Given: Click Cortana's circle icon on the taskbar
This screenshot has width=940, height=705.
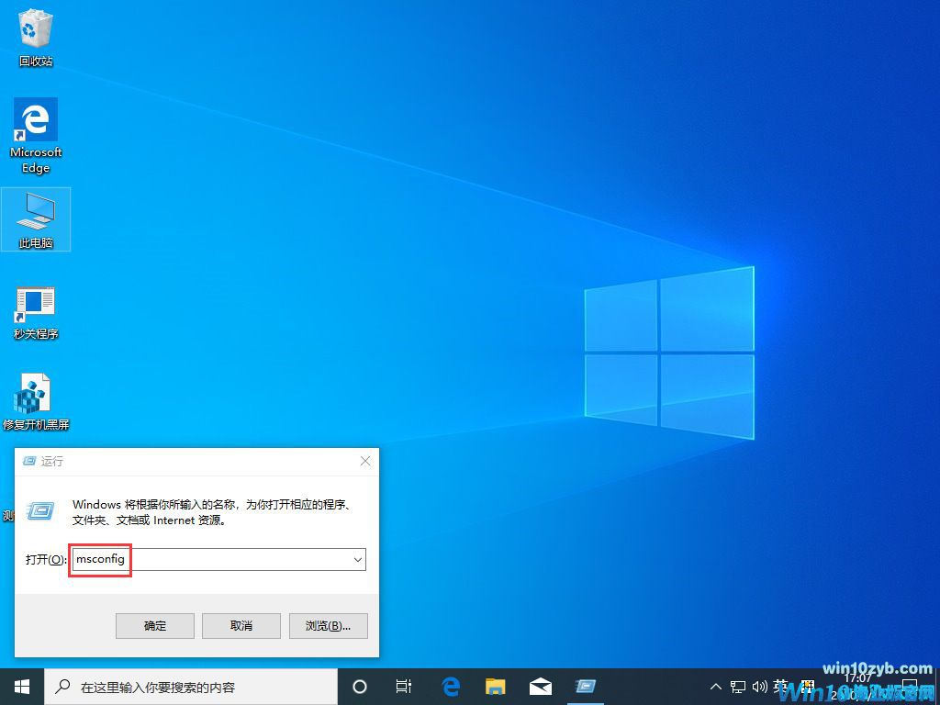Looking at the screenshot, I should [x=359, y=686].
